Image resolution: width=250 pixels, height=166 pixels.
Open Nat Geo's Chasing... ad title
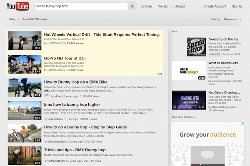coord(224,93)
